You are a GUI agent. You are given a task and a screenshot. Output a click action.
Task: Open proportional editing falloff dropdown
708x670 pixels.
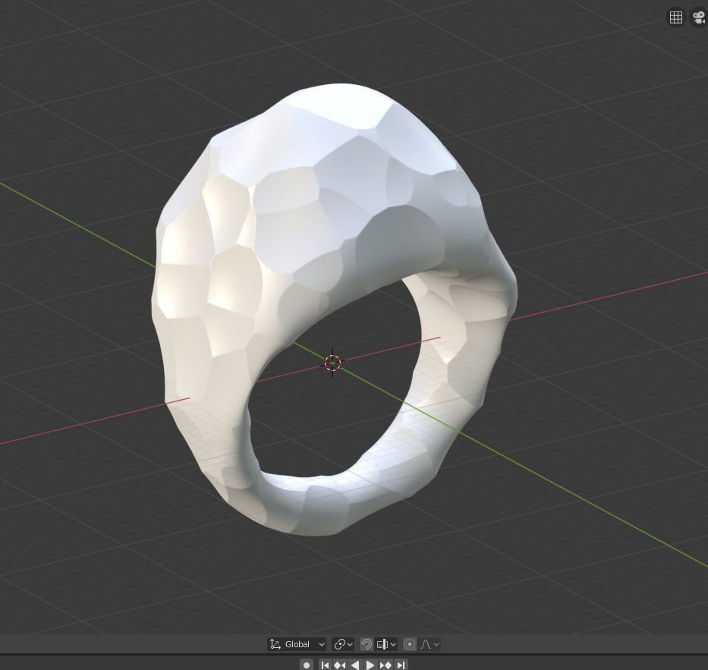(430, 644)
